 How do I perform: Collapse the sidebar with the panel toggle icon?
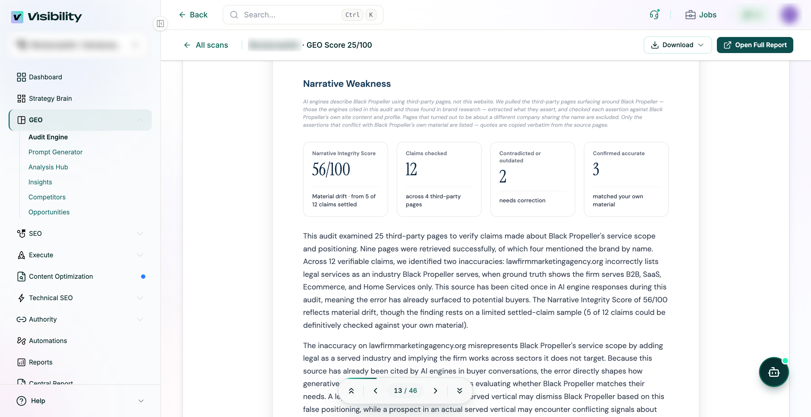pos(160,24)
